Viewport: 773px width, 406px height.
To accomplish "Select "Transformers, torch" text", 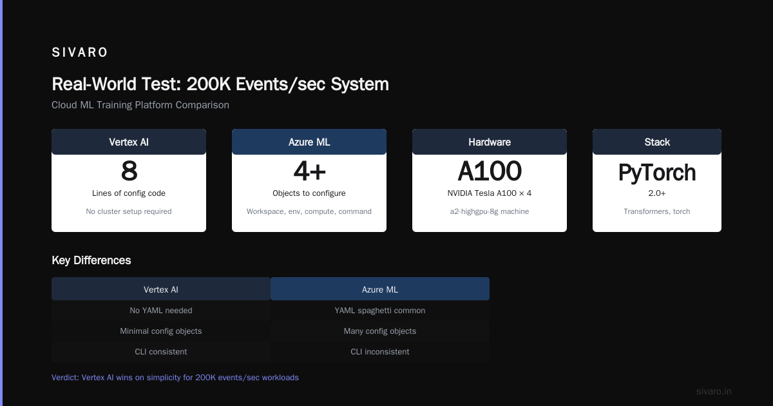I will (x=657, y=211).
